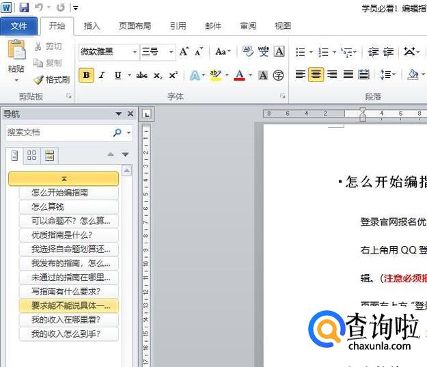427x367 pixels.
Task: Click the 粘贴 paste icon
Action: [16, 50]
